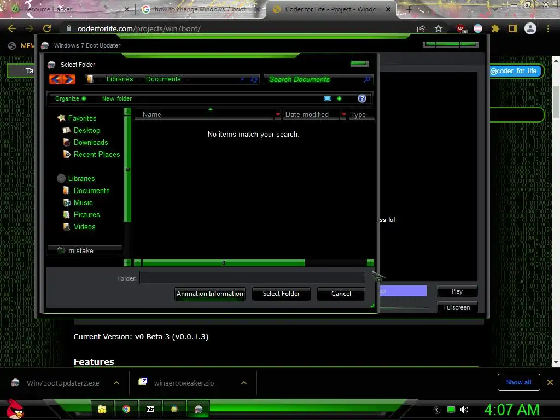Click volume speaker tray icon
The height and width of the screenshot is (420, 560).
[x=464, y=410]
